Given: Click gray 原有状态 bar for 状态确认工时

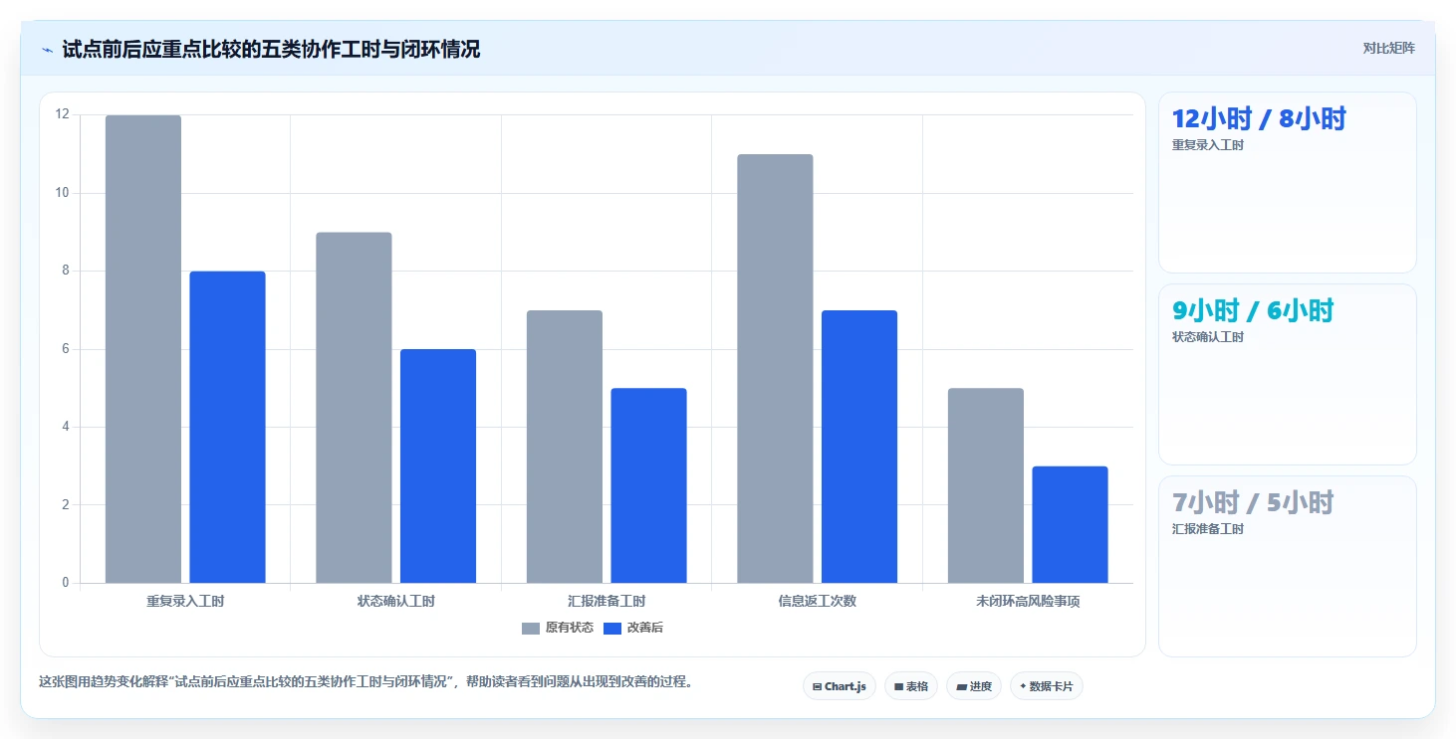Looking at the screenshot, I should pos(354,408).
